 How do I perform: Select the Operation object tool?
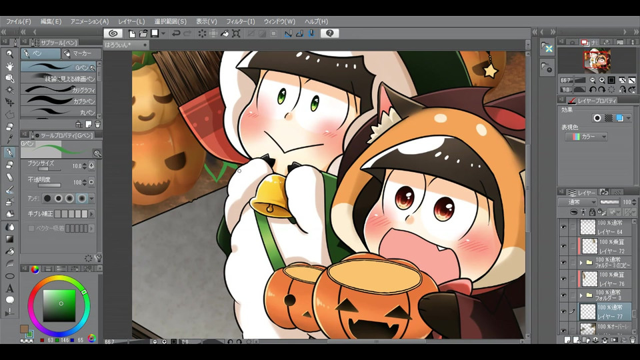tap(10, 78)
